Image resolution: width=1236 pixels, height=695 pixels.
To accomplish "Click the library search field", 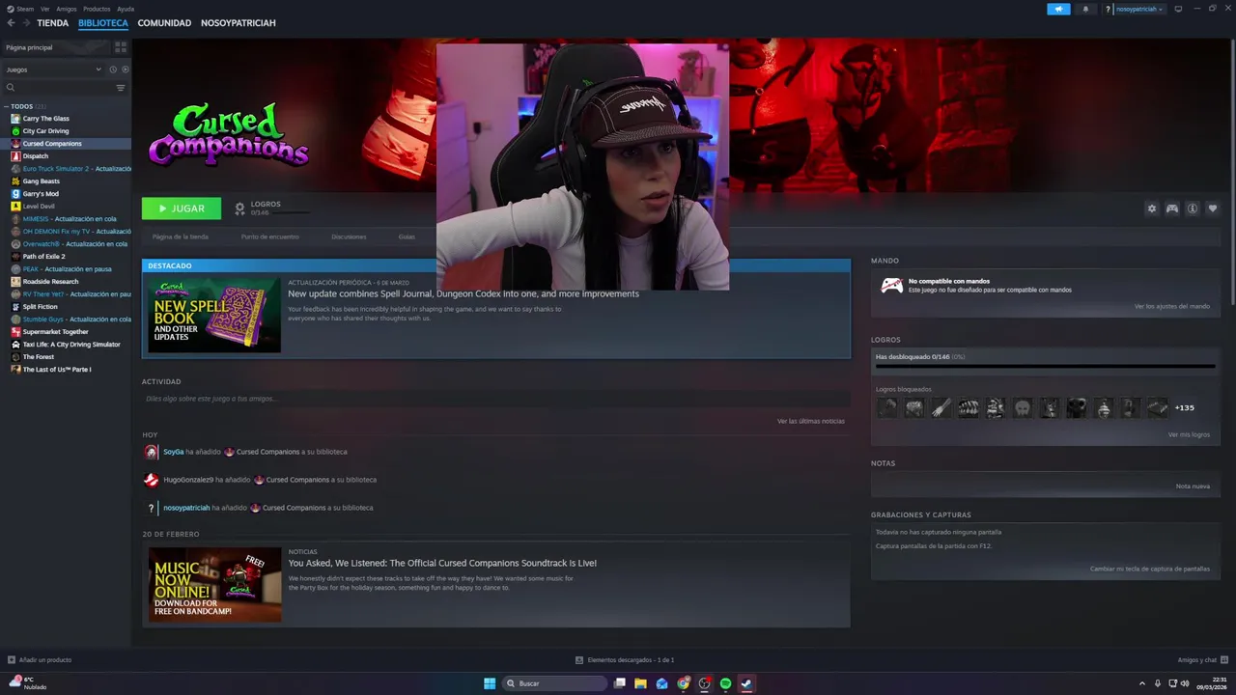I will pyautogui.click(x=58, y=88).
